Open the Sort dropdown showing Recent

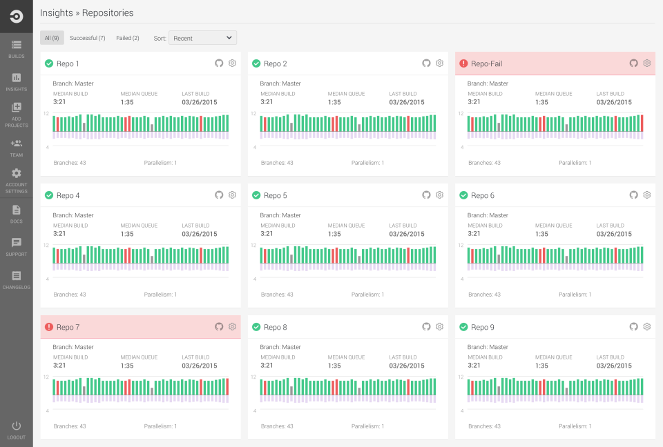[x=202, y=37]
